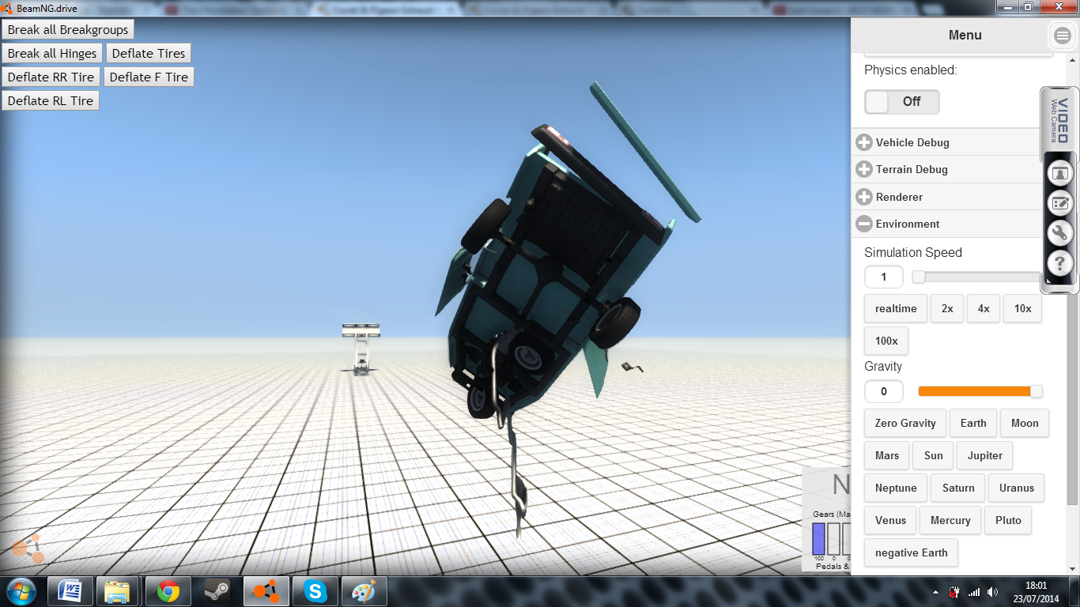Show hidden tray icons arrow
The width and height of the screenshot is (1080, 607).
(936, 592)
